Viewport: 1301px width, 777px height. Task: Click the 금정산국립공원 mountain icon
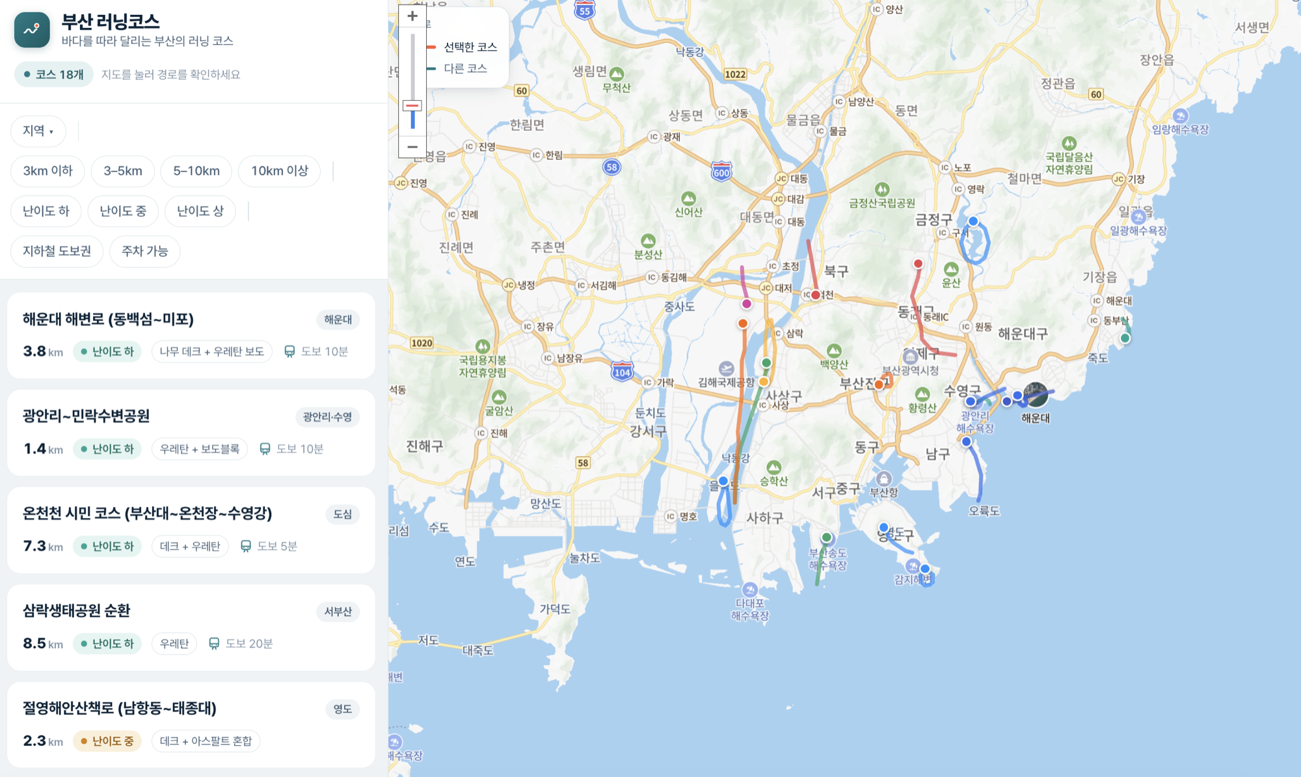coord(882,189)
